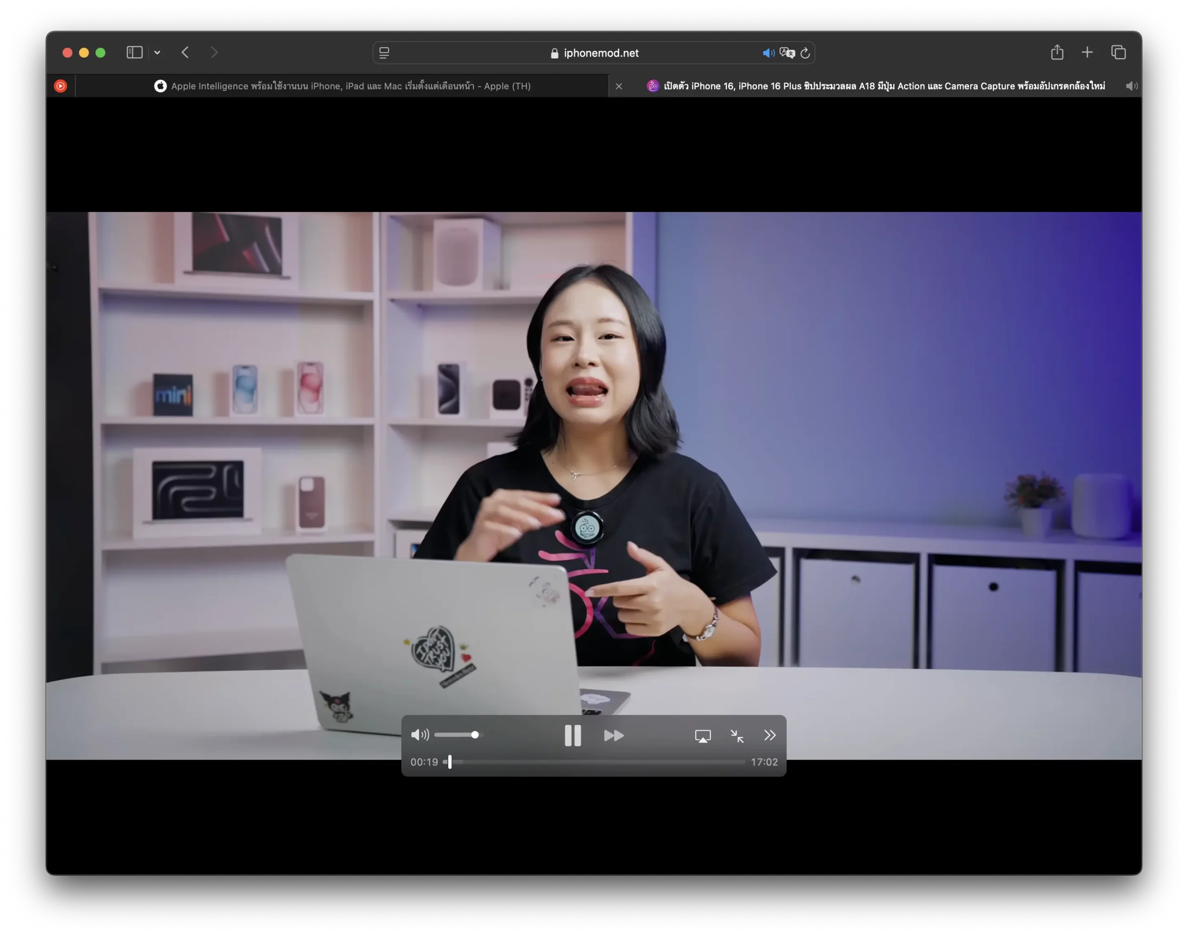Viewport: 1188px width, 936px height.
Task: Close the iPhone 16 article tab
Action: [619, 86]
